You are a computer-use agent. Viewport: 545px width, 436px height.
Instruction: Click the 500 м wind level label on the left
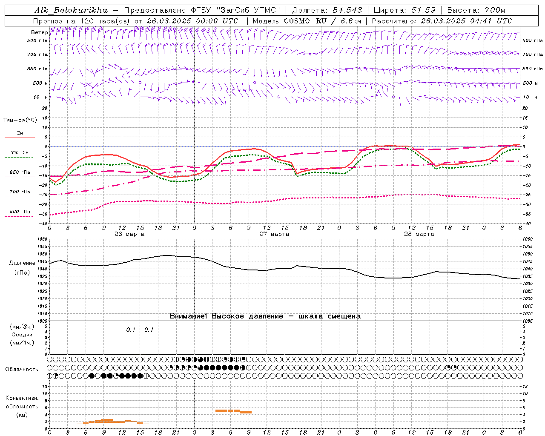click(x=40, y=83)
